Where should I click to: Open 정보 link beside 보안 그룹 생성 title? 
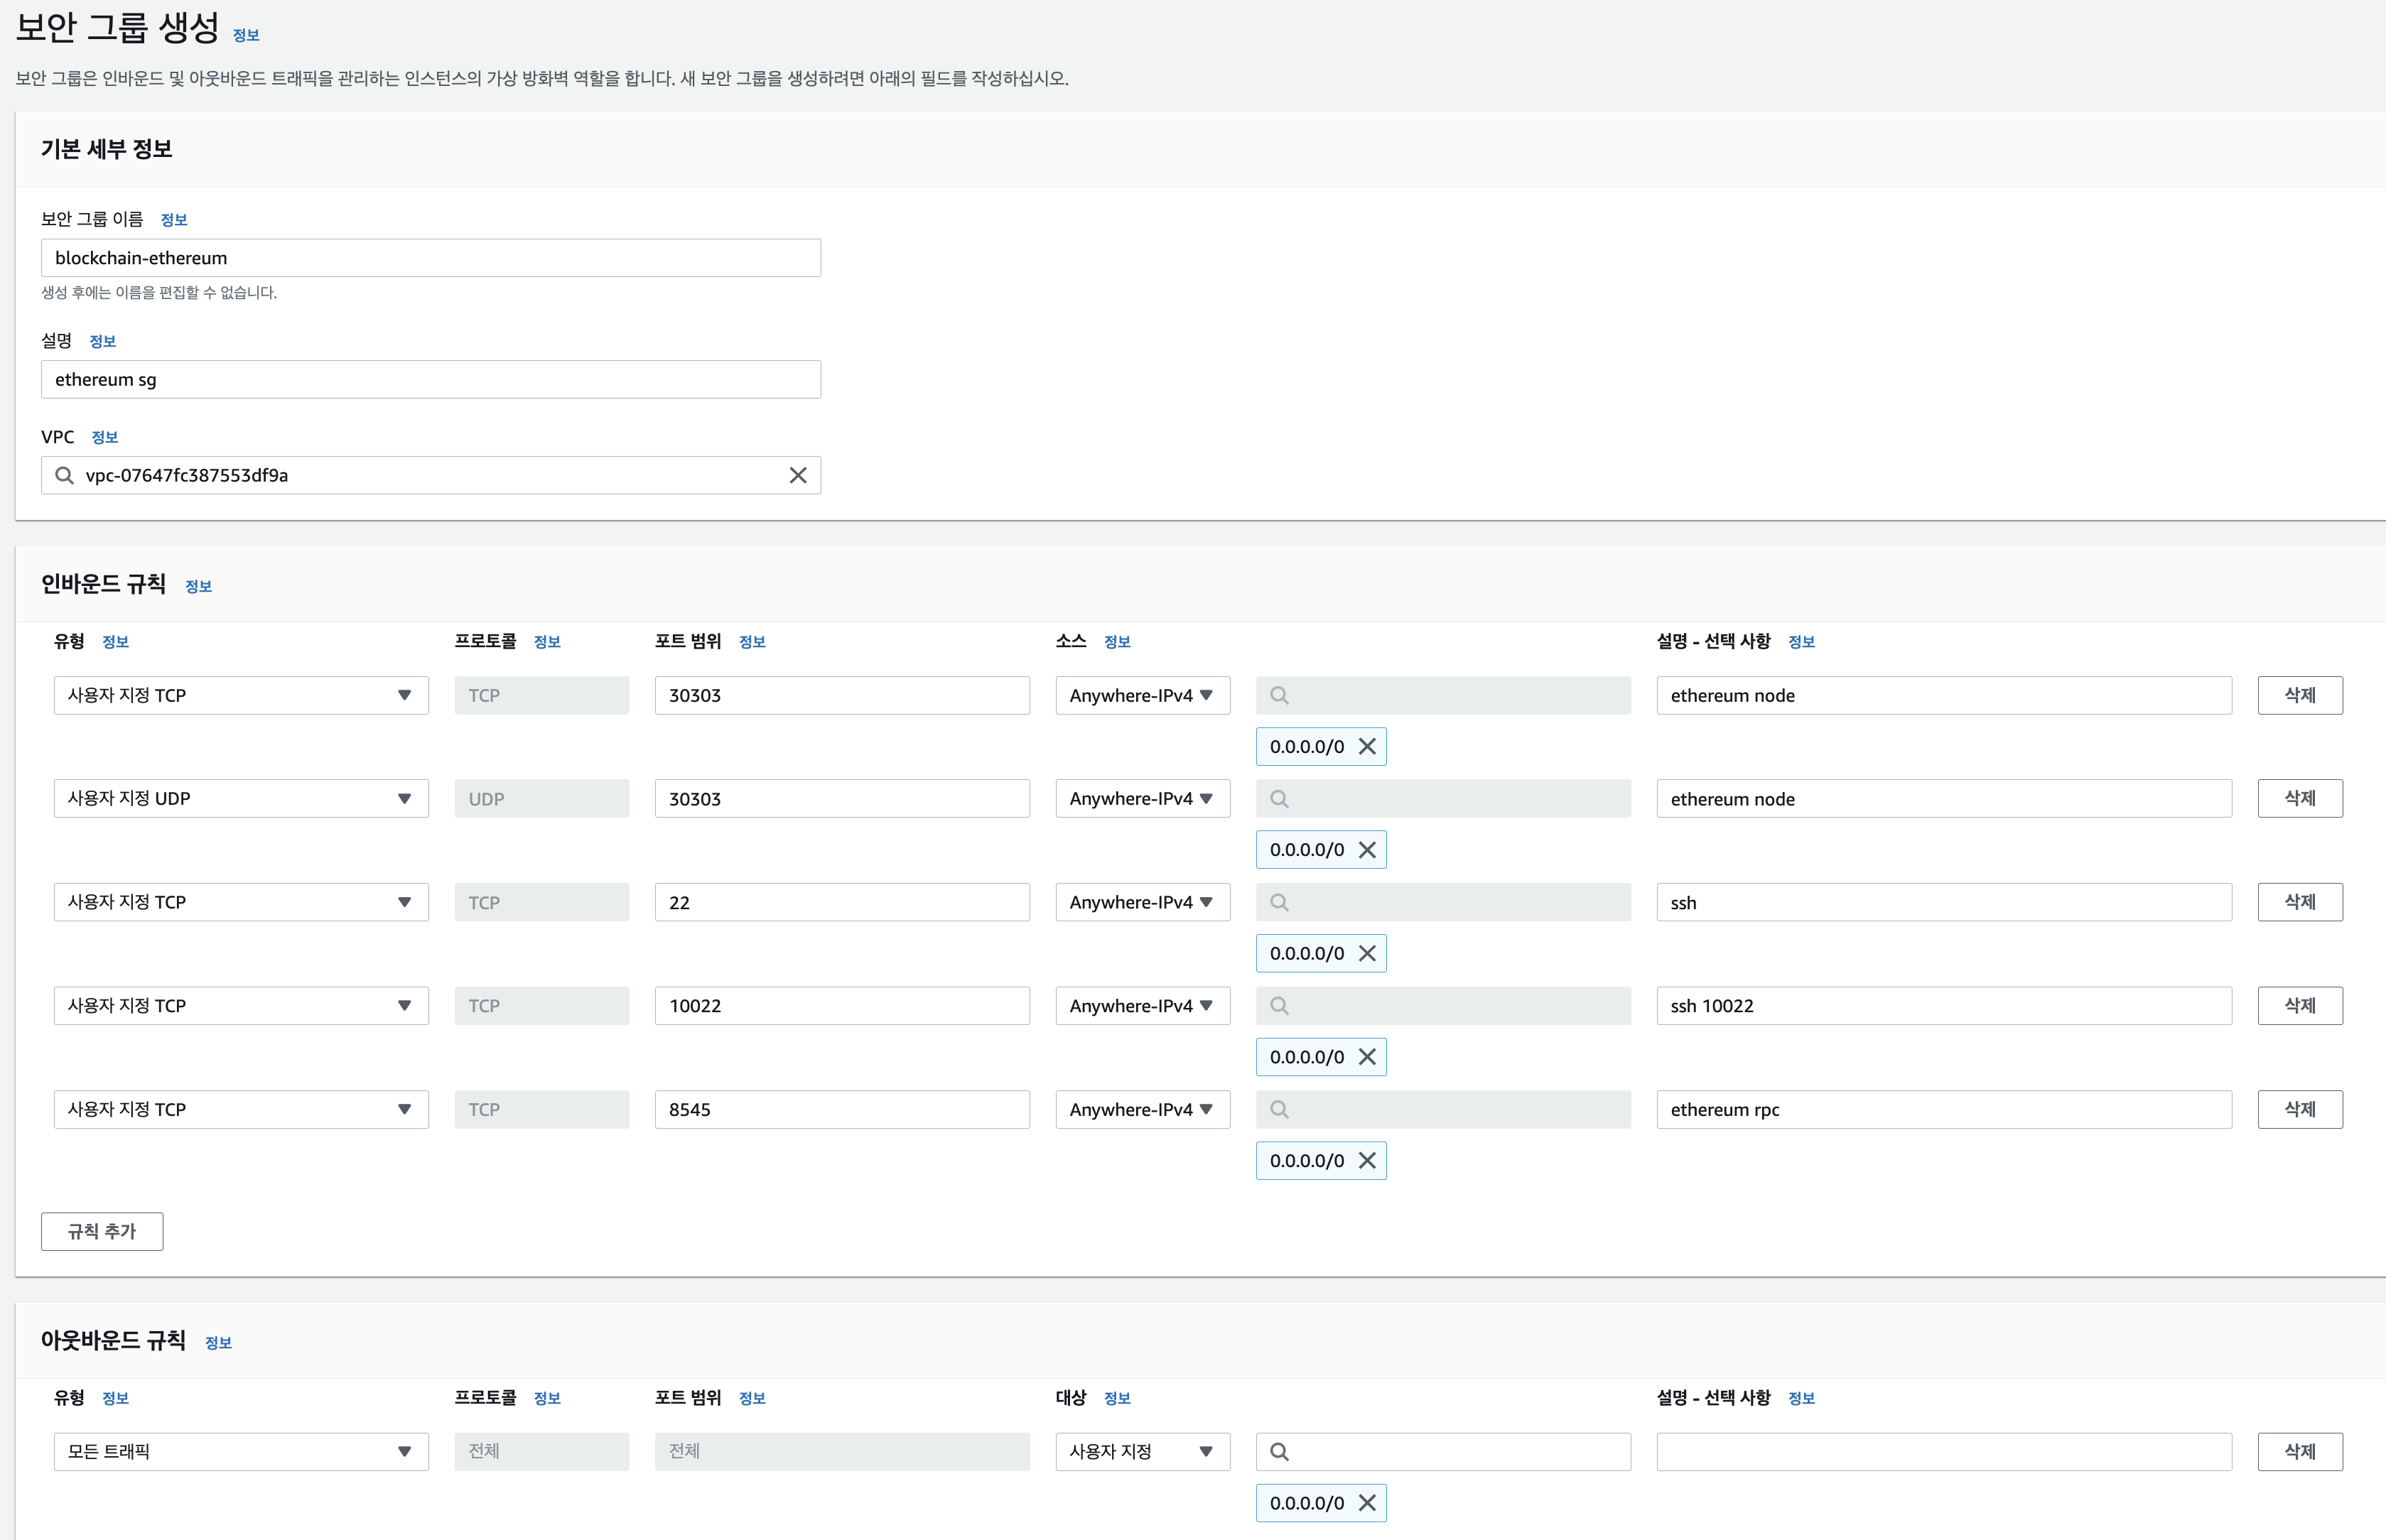[x=246, y=36]
